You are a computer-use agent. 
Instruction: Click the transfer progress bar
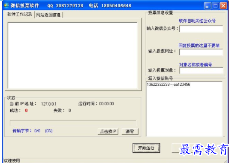[73, 123]
